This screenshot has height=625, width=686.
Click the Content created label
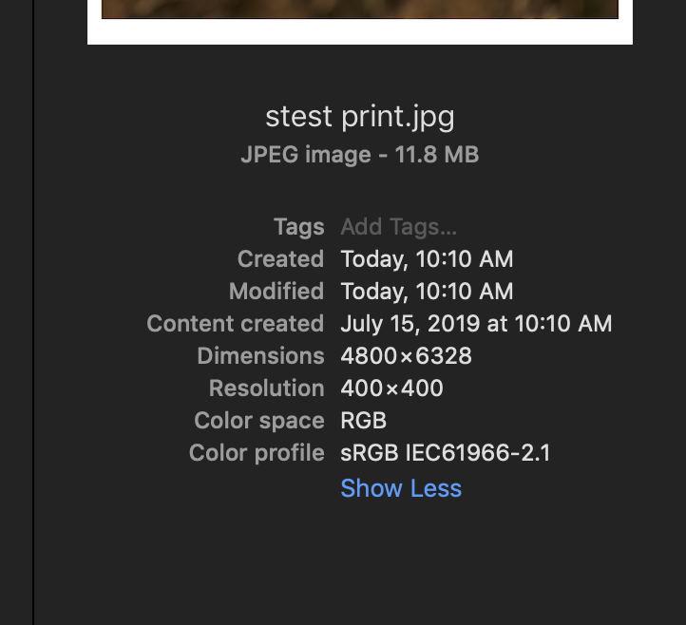(235, 324)
